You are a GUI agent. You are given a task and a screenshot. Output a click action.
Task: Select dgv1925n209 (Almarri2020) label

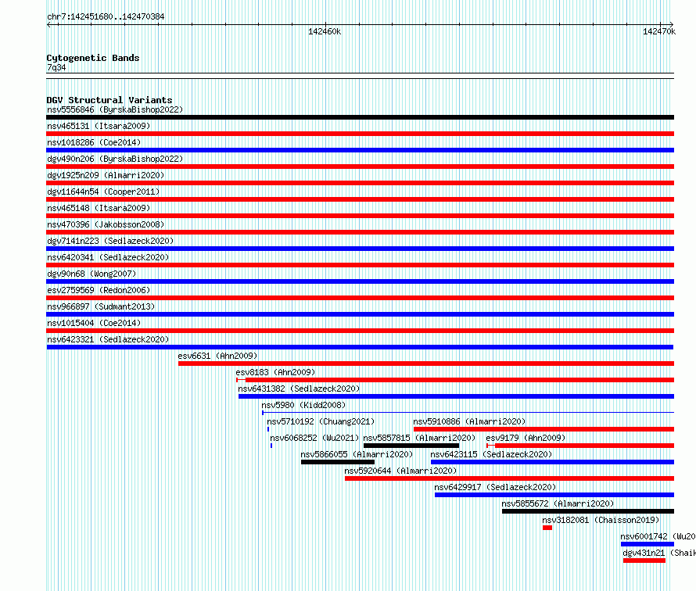tap(106, 175)
